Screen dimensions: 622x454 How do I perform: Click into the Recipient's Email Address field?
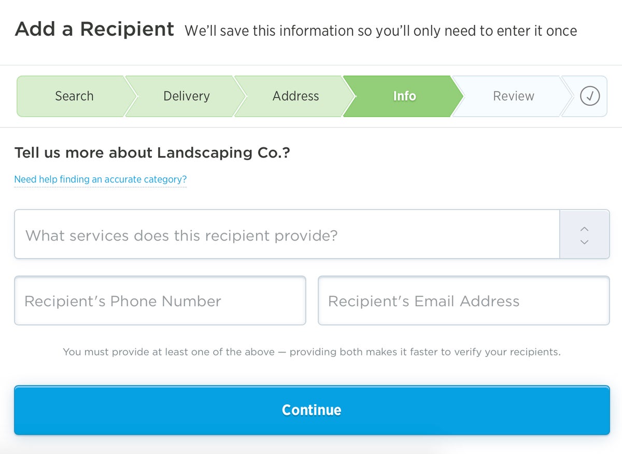click(x=463, y=301)
